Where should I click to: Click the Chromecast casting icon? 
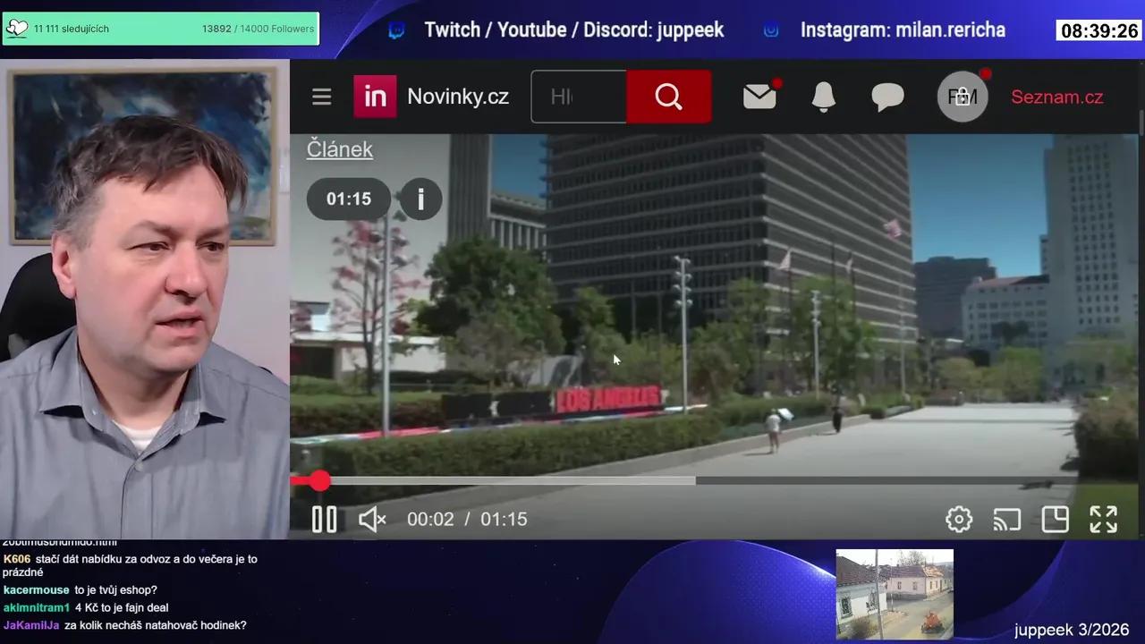(1007, 519)
